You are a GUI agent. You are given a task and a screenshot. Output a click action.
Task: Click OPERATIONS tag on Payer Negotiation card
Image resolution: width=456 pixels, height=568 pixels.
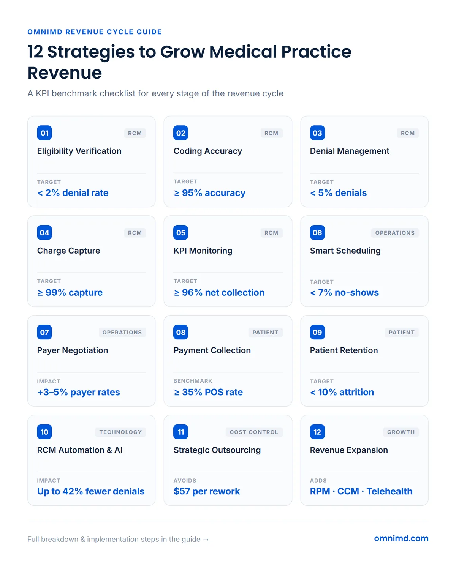pyautogui.click(x=122, y=333)
